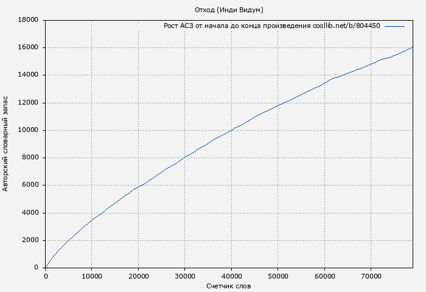
Task: Click the 70000 x-axis tick label
Action: tap(370, 276)
